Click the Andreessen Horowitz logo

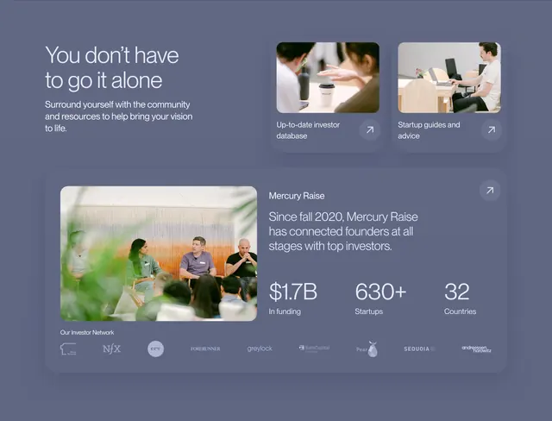476,349
